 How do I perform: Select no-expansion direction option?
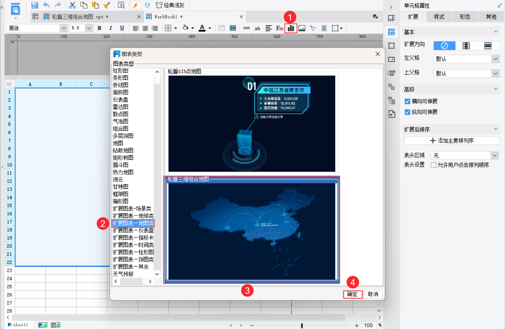[x=444, y=46]
